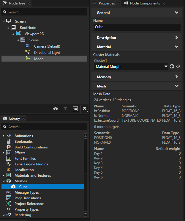This screenshot has width=185, height=221.
Task: Toggle the eye visibility button in Node Tree
Action: [x=56, y=109]
